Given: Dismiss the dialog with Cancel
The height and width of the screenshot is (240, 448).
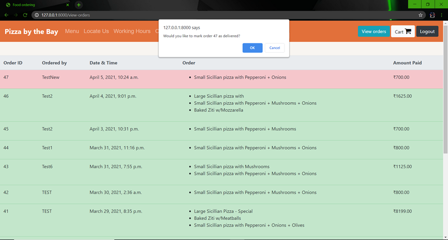Looking at the screenshot, I should pos(275,48).
